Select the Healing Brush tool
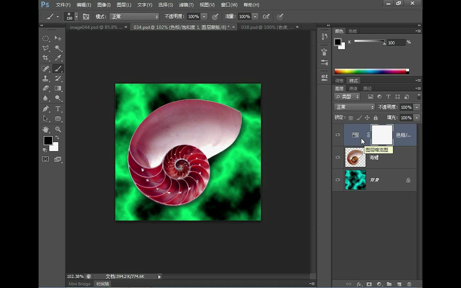Viewport: 461px width, 288px height. coord(46,69)
